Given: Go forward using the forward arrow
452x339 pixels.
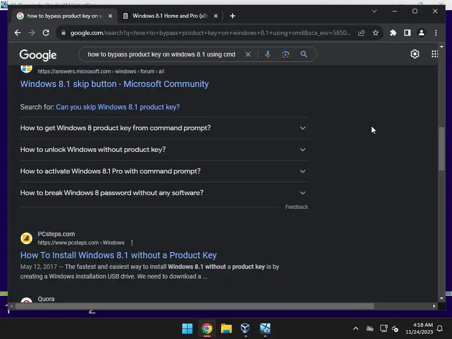Looking at the screenshot, I should 32,33.
